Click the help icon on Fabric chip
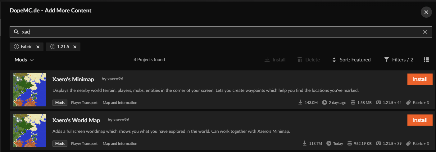Viewport: 436px width, 152px height. tap(16, 47)
